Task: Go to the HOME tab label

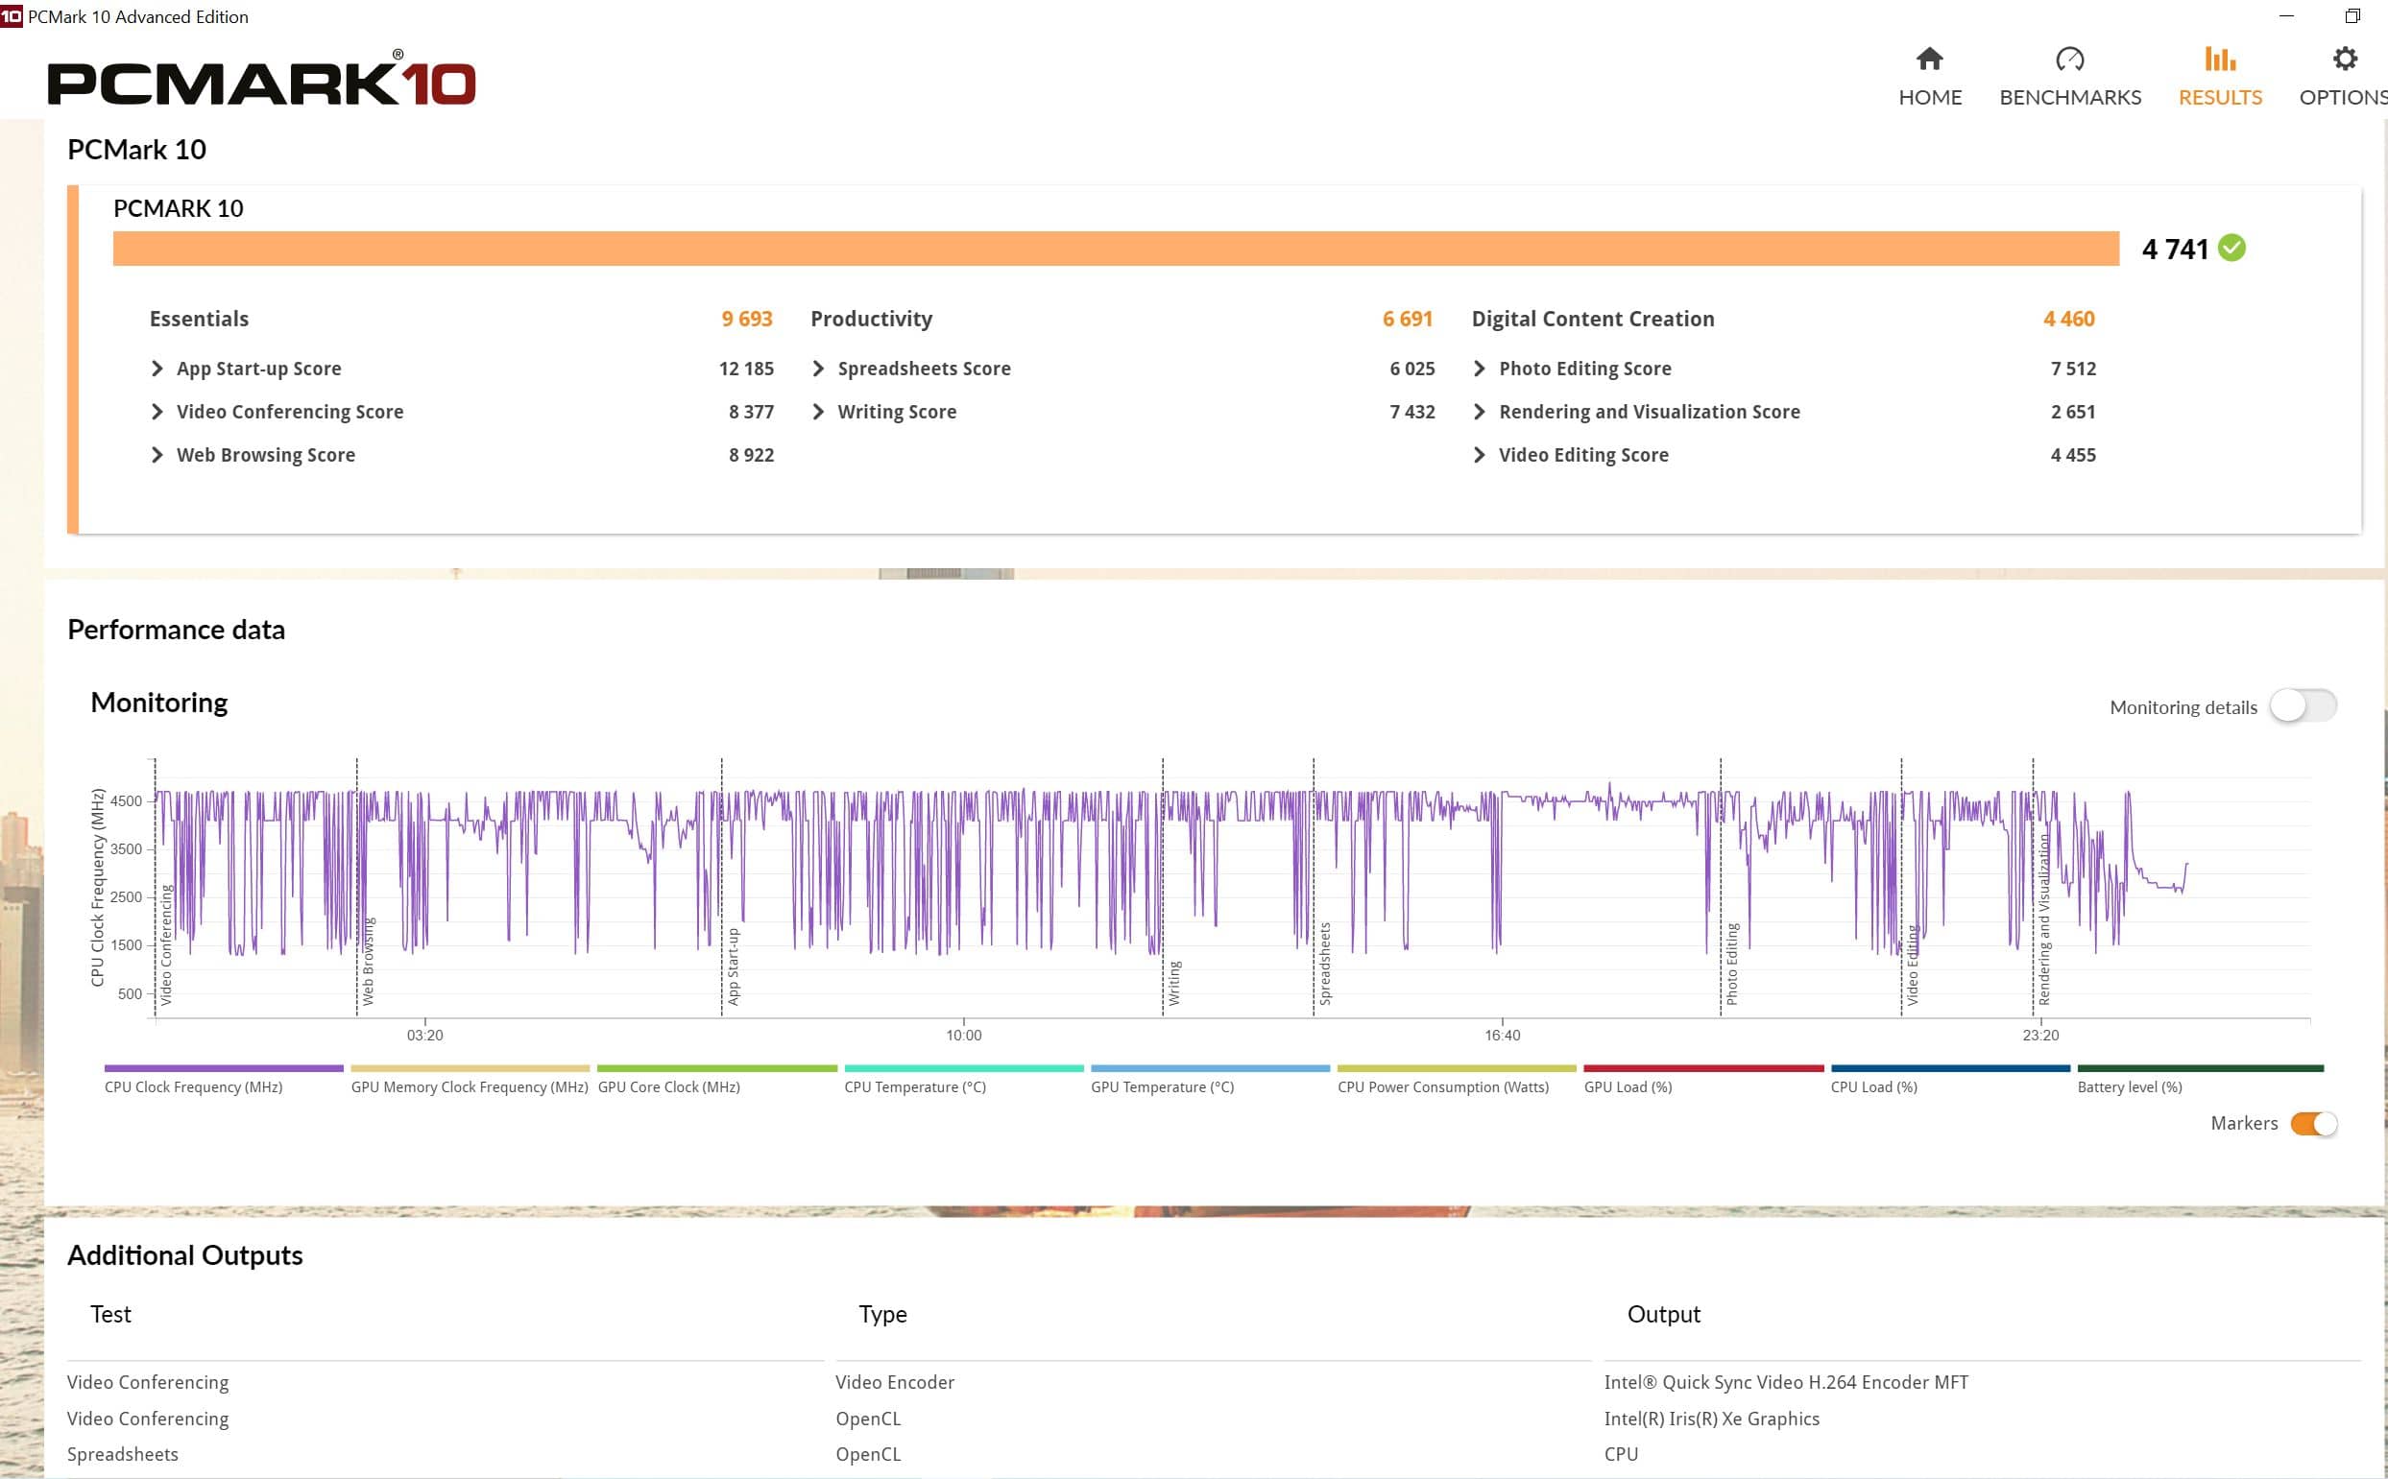Action: click(1930, 97)
